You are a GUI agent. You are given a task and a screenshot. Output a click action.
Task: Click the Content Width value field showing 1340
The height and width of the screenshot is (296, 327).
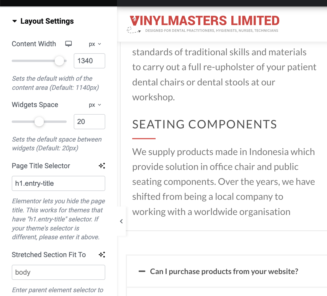[x=89, y=61]
